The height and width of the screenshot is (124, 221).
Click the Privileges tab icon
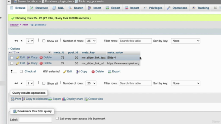pyautogui.click(x=145, y=8)
